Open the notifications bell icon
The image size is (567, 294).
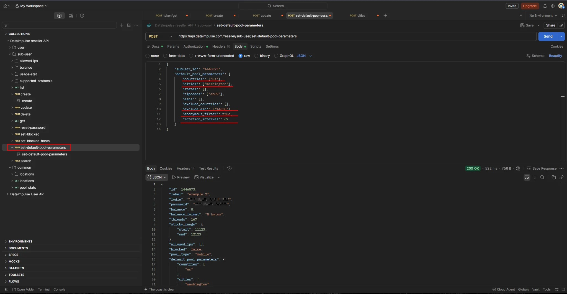[545, 6]
